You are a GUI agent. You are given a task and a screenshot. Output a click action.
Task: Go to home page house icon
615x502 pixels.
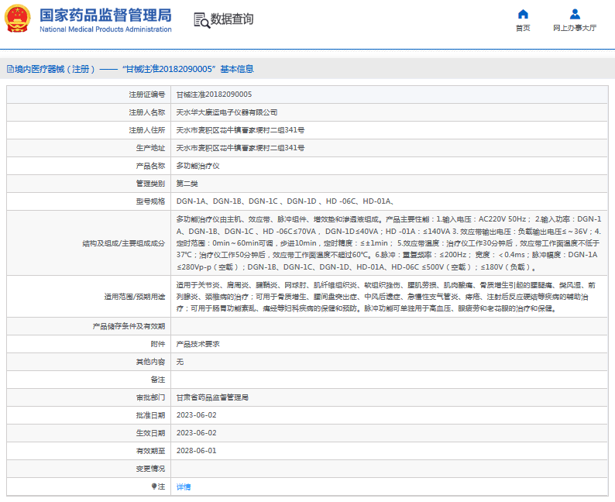tap(523, 14)
